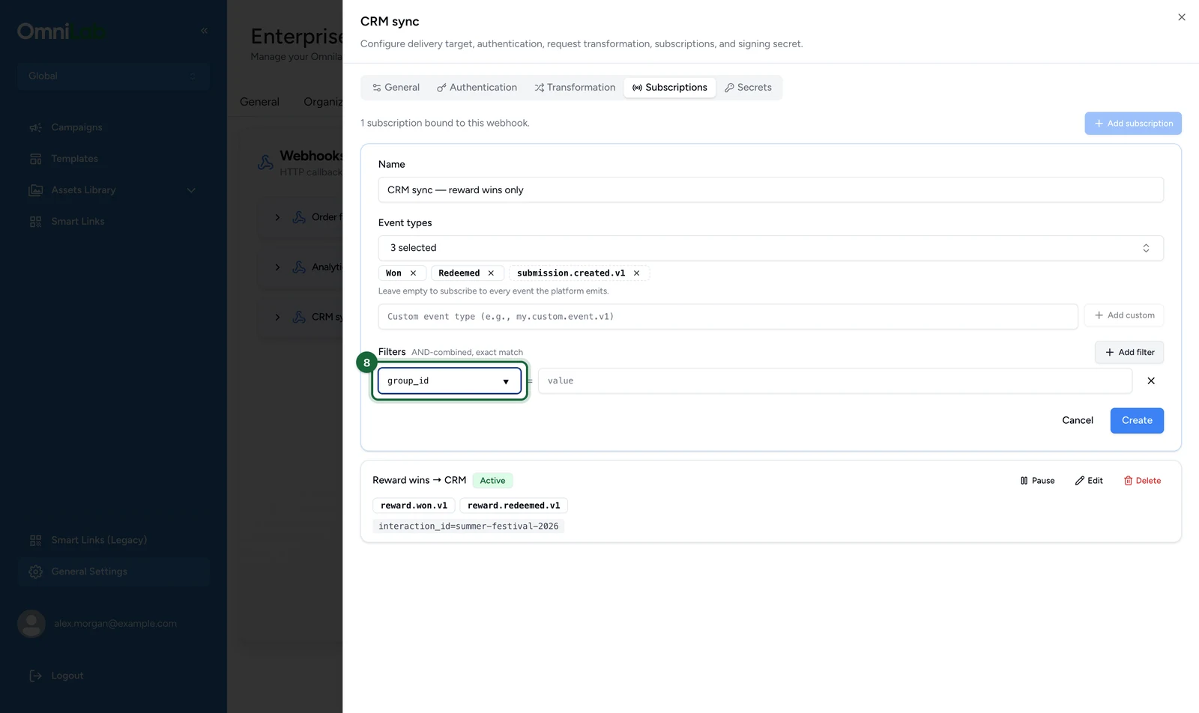
Task: Switch to the Authentication tab
Action: tap(477, 88)
